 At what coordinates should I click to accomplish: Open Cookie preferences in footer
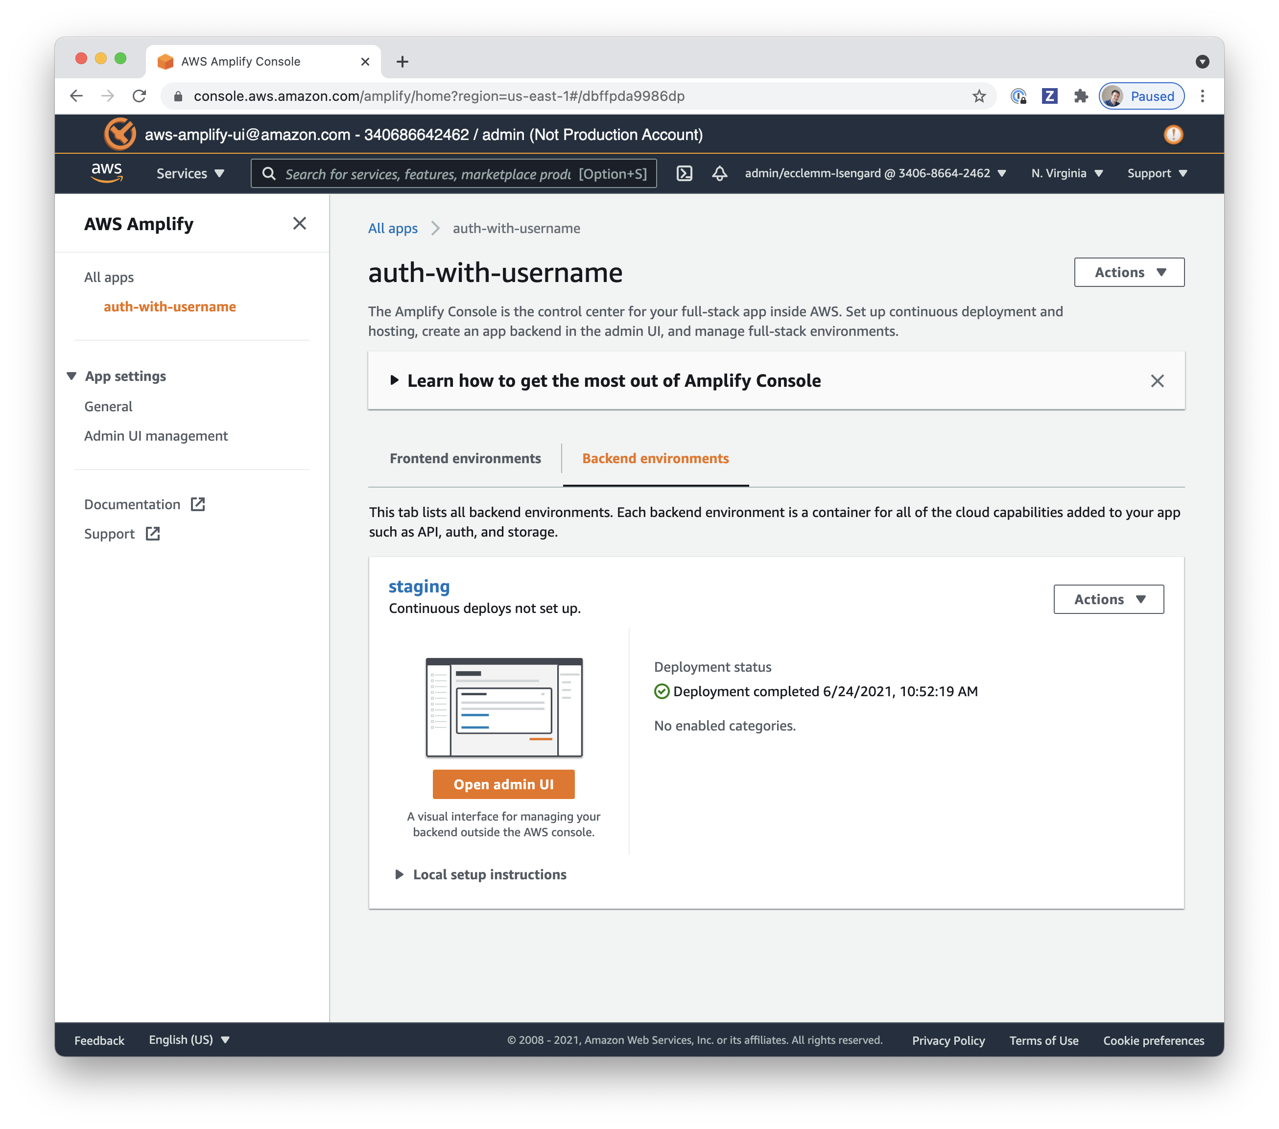(1153, 1040)
